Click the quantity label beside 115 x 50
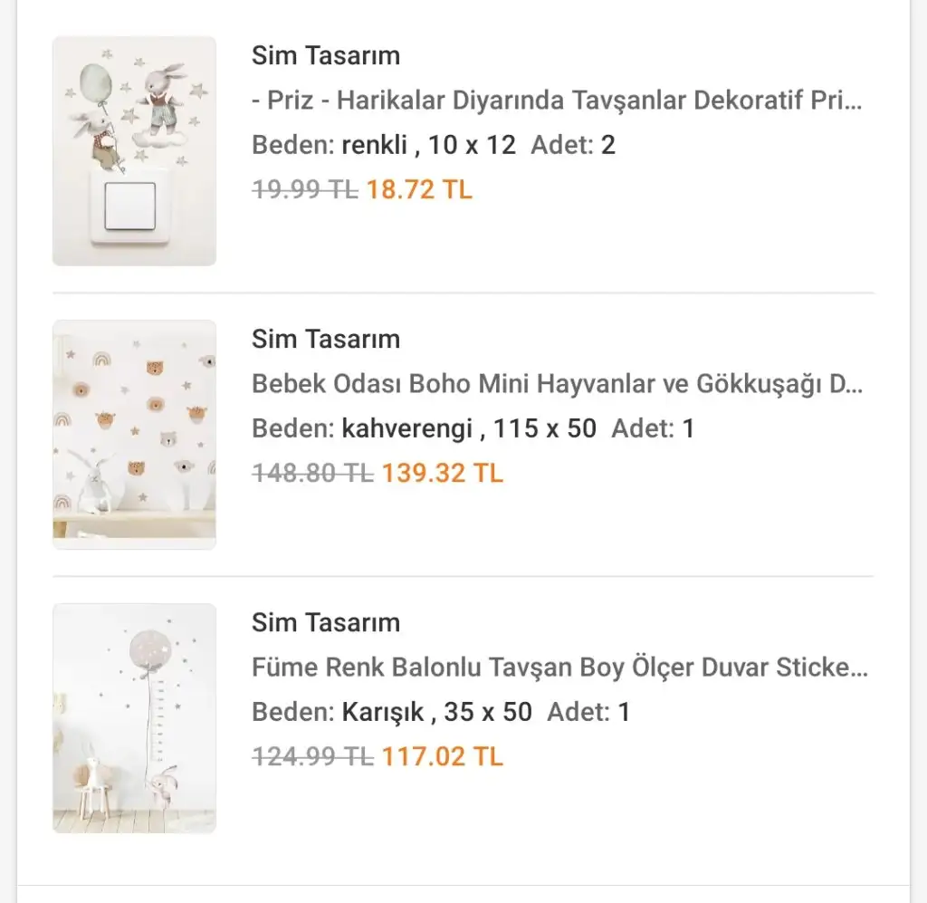 point(653,428)
